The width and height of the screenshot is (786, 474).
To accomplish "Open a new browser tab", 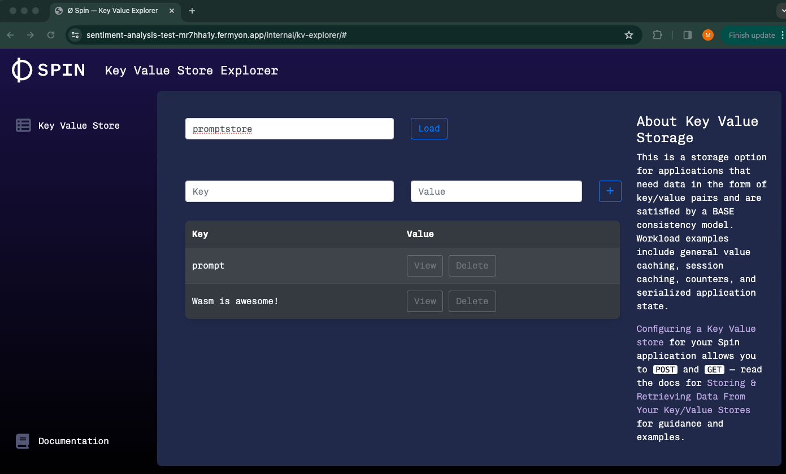I will [x=192, y=11].
